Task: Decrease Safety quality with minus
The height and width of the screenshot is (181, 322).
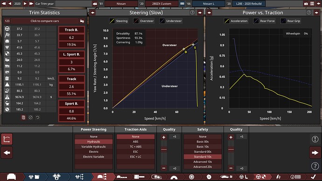Action: point(231,168)
